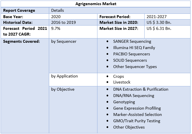Select the Report Coverage header cell

click(x=19, y=10)
